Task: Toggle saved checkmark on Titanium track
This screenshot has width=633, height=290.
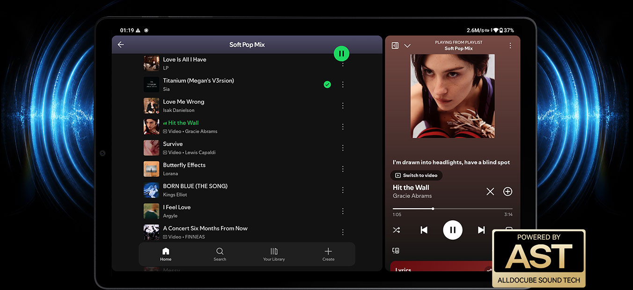Action: pyautogui.click(x=327, y=85)
